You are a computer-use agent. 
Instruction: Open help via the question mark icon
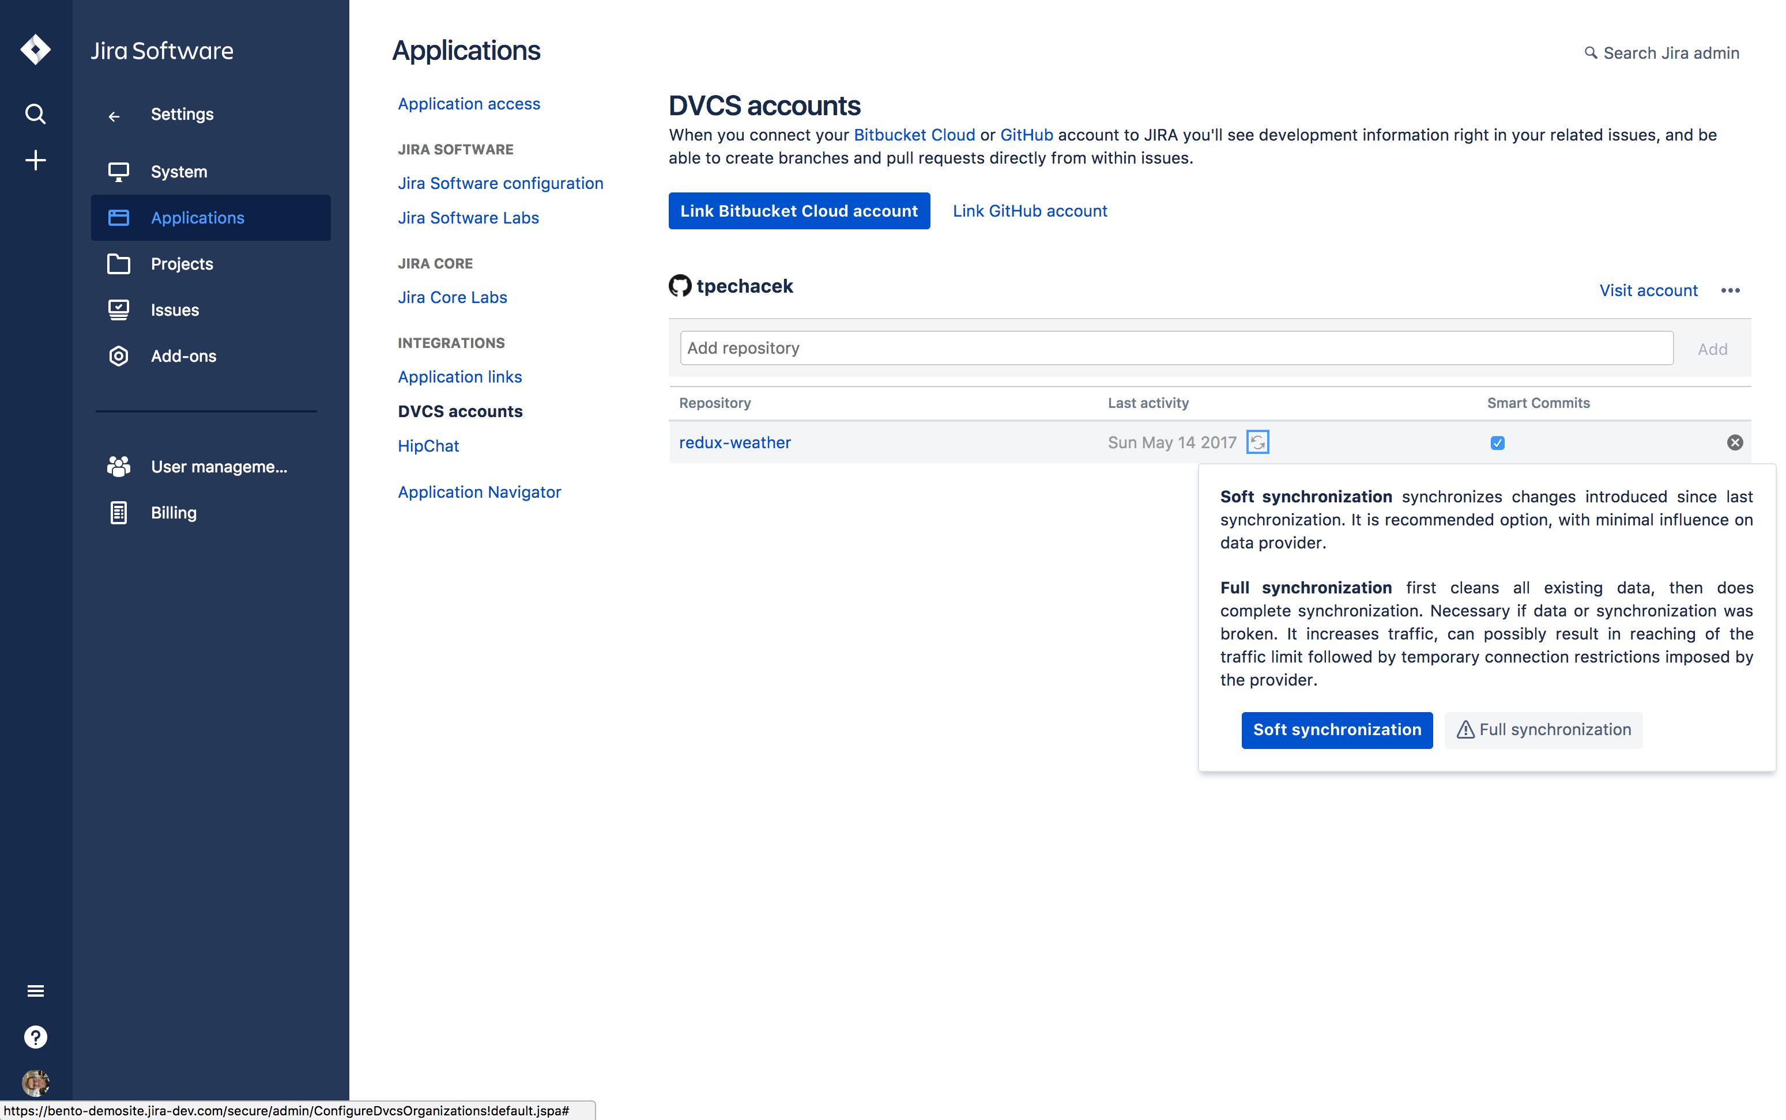(x=35, y=1037)
